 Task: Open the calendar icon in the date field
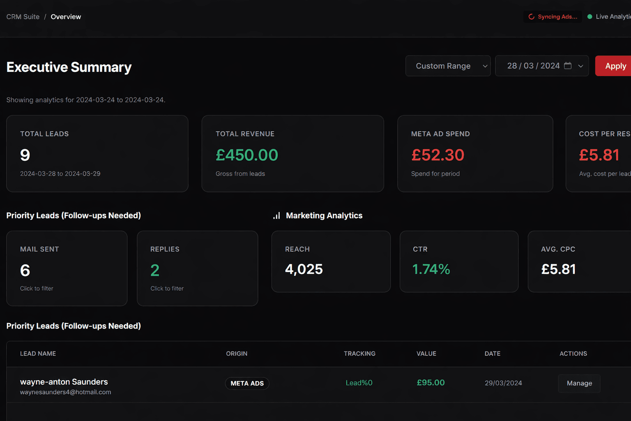click(x=568, y=65)
